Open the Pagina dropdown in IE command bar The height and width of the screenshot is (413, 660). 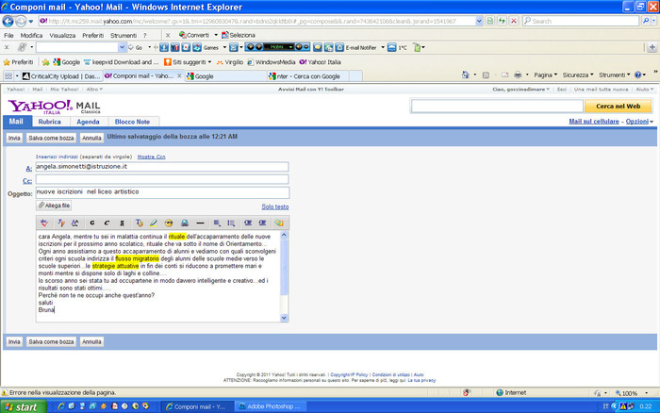pos(546,74)
